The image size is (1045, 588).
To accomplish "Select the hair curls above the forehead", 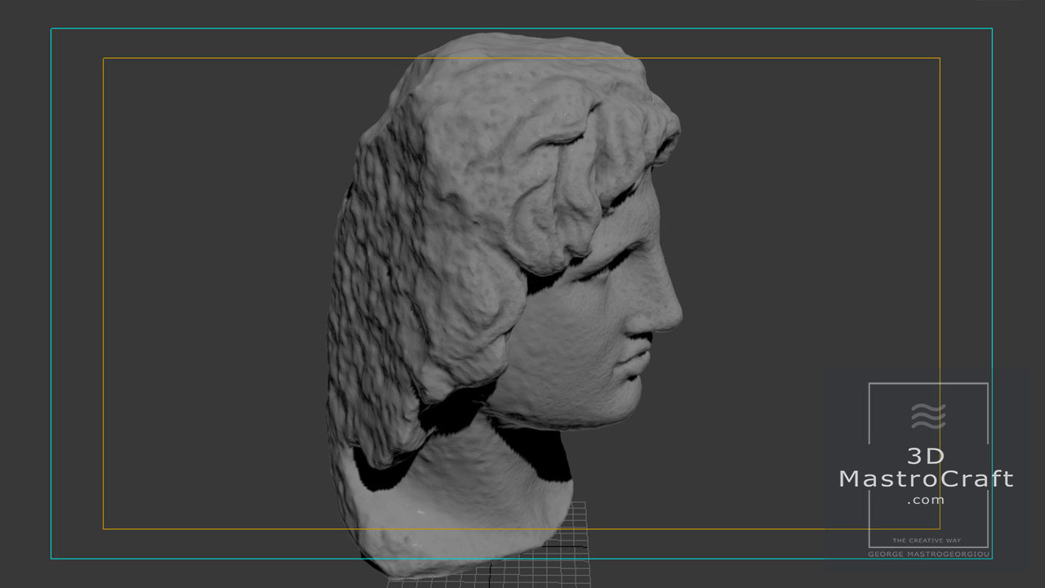I will 571,163.
